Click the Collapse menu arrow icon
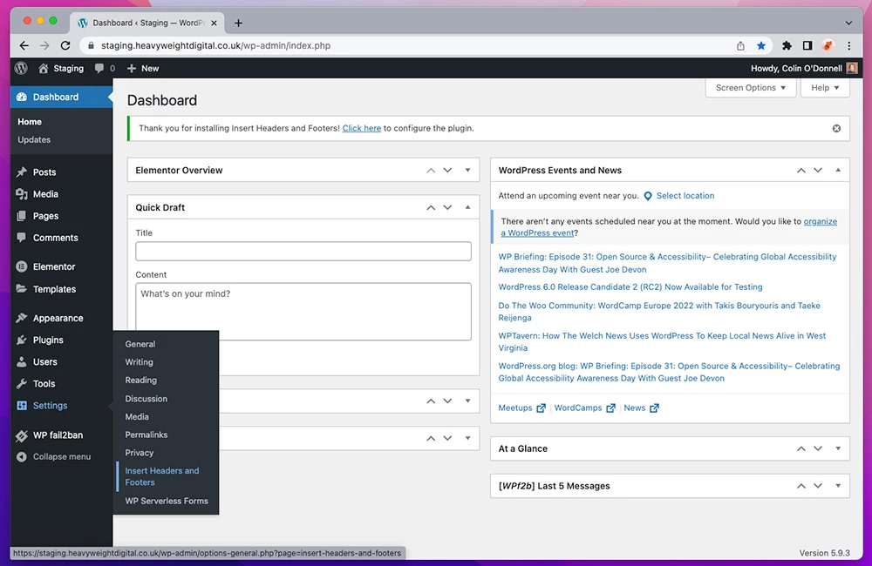 click(22, 456)
